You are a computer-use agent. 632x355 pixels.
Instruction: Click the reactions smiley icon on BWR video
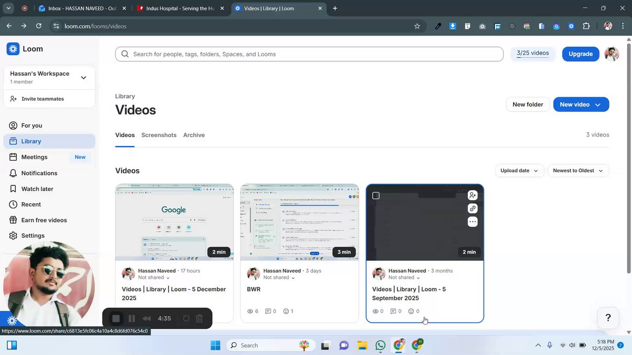[286, 312]
